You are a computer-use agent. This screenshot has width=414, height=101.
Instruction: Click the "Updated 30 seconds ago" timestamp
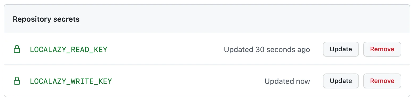267,49
